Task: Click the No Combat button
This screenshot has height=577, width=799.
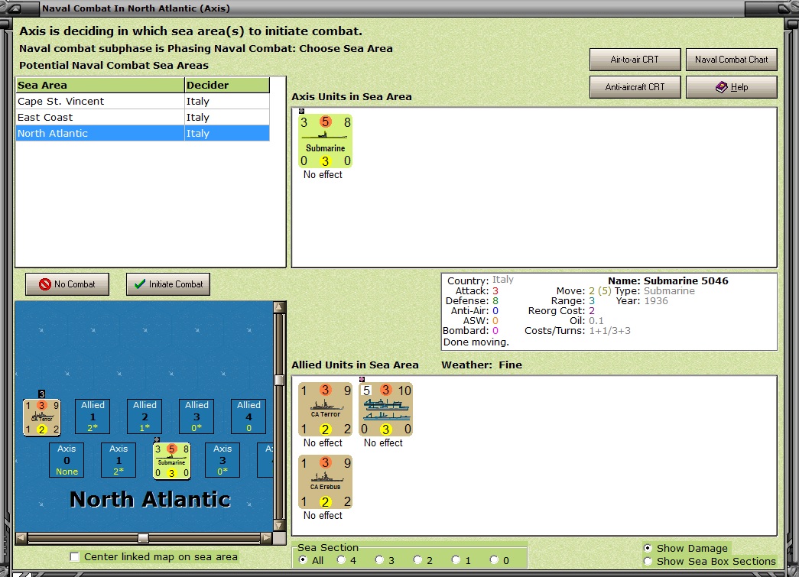Action: click(67, 284)
